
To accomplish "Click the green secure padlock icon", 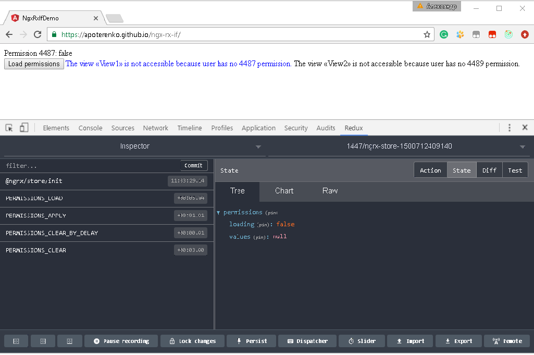I will click(x=54, y=34).
